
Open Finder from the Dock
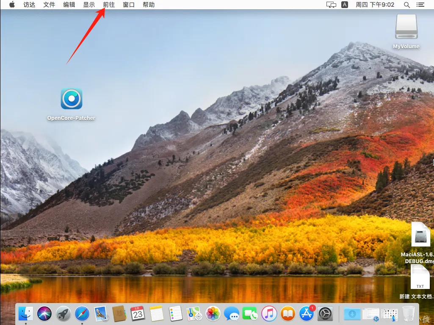pyautogui.click(x=26, y=314)
